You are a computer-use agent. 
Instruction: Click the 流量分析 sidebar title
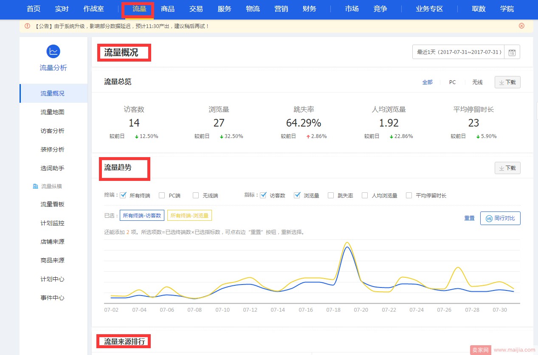tap(54, 68)
